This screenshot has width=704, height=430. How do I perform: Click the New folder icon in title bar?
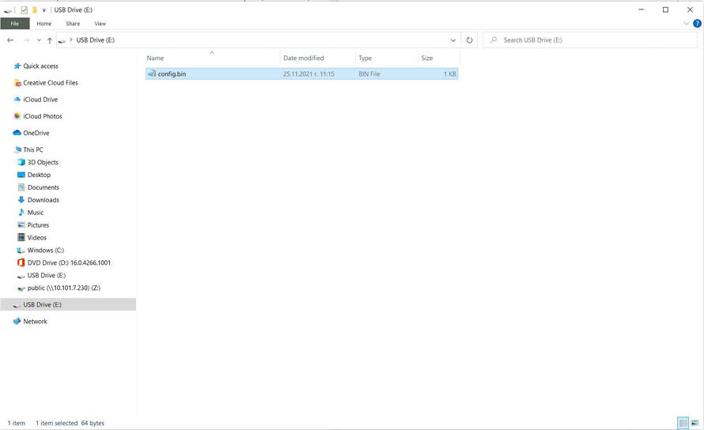(34, 9)
